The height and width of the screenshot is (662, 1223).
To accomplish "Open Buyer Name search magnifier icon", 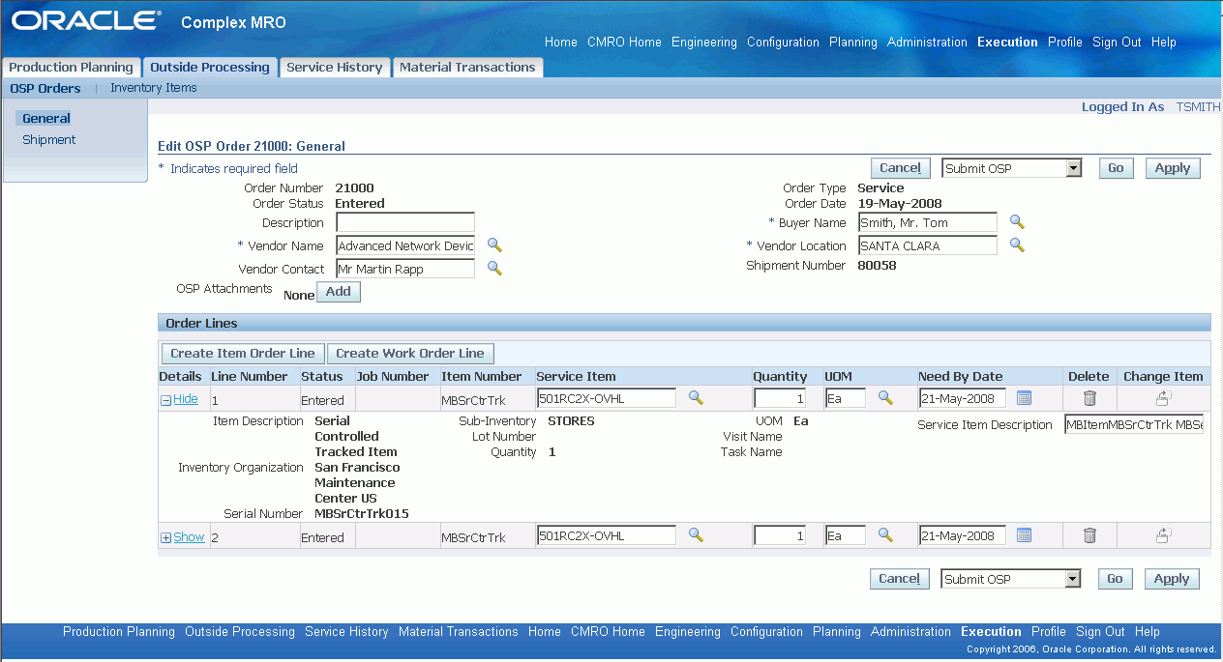I will click(x=1017, y=222).
